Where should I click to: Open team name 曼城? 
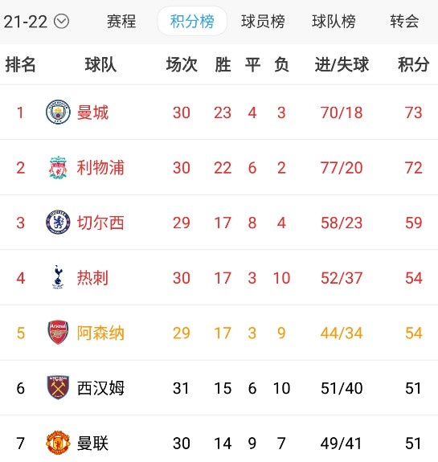(x=93, y=112)
